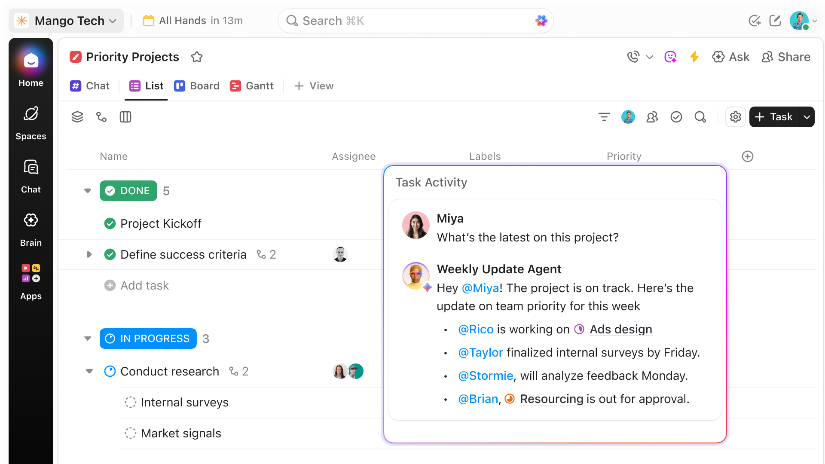The image size is (825, 464).
Task: Collapse the DONE group
Action: [x=88, y=191]
